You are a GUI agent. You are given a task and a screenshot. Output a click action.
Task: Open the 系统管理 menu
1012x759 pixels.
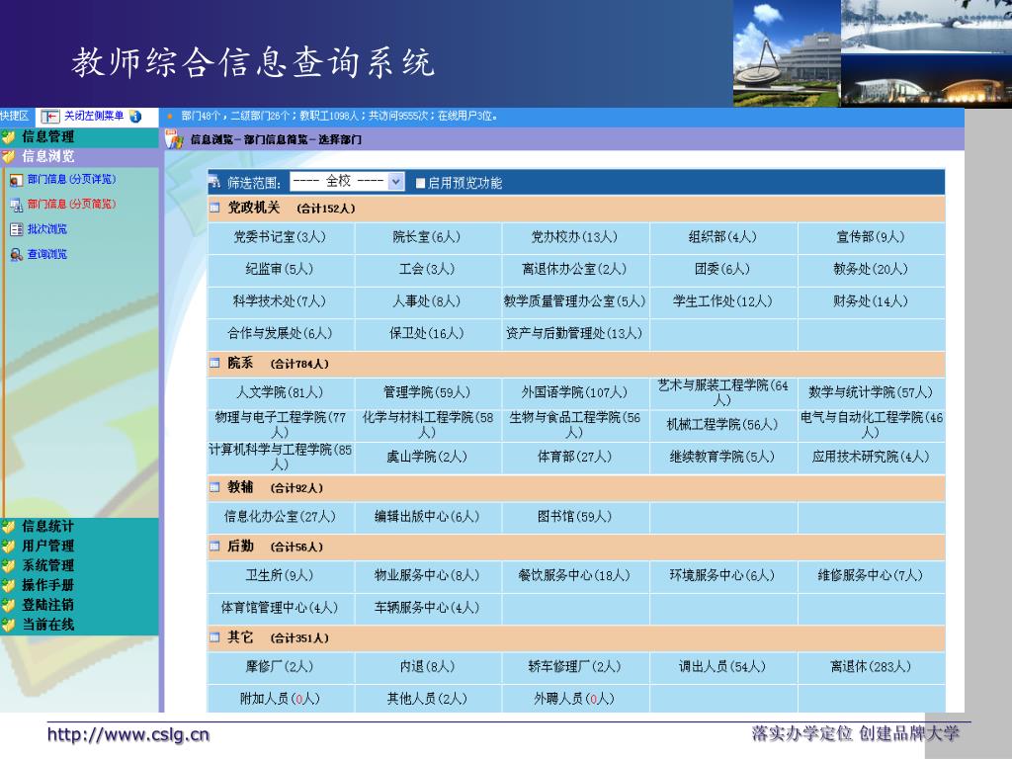pyautogui.click(x=47, y=566)
